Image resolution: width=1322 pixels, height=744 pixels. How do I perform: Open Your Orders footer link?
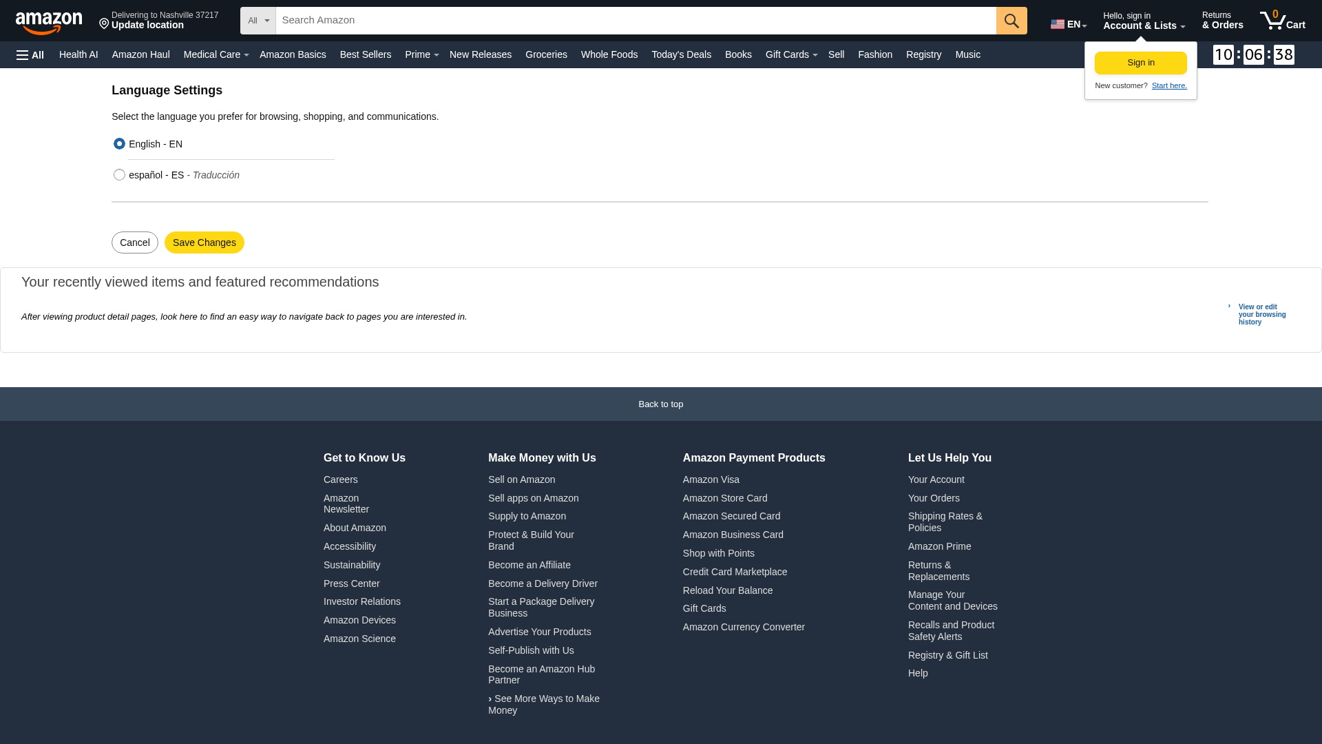point(934,498)
